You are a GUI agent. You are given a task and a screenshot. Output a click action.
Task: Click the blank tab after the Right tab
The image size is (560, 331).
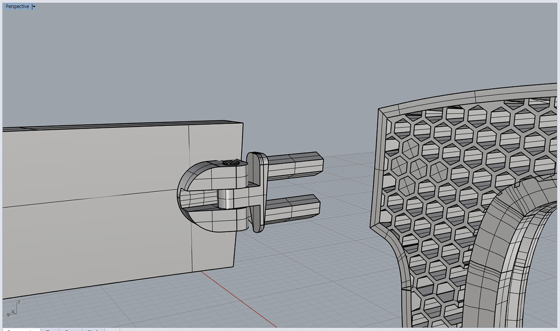click(112, 330)
